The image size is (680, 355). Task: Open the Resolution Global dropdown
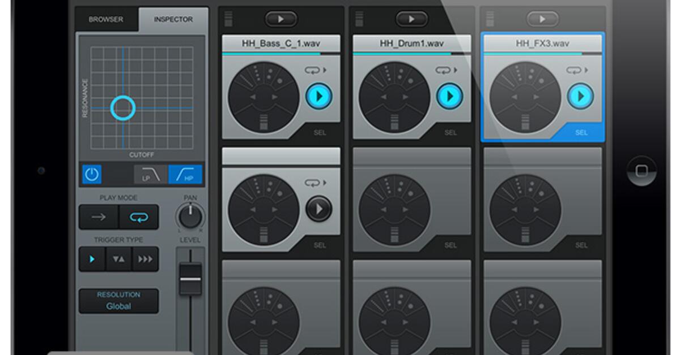click(118, 300)
